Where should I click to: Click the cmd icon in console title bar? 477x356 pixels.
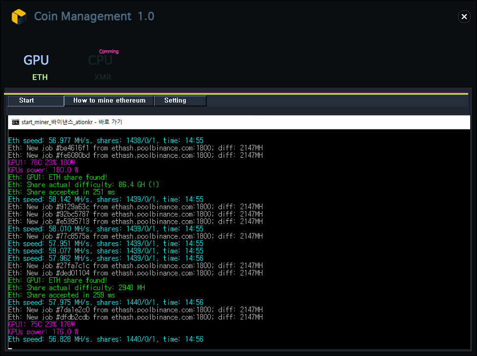click(x=16, y=122)
